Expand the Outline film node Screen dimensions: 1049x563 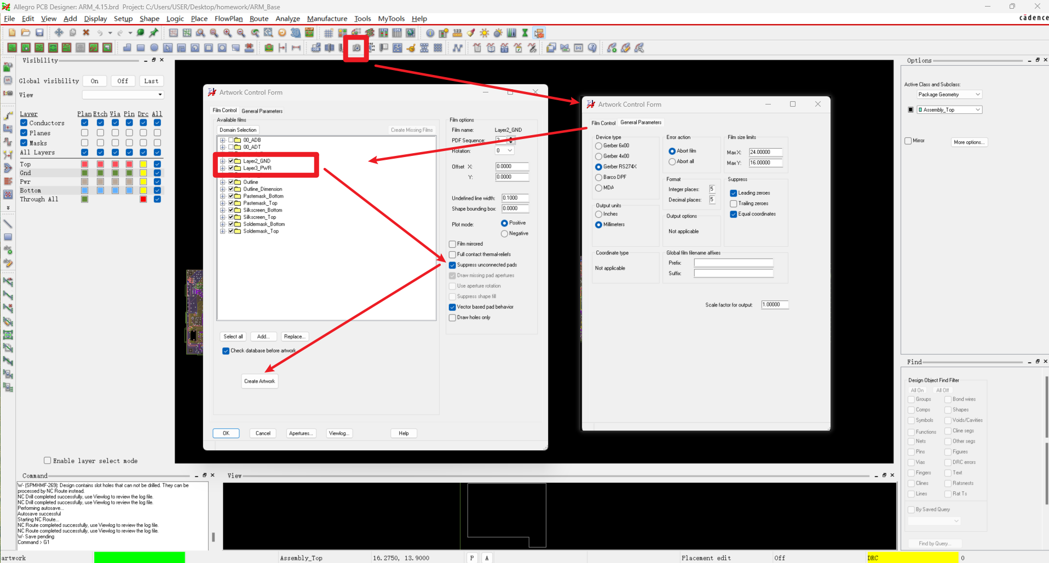point(223,182)
